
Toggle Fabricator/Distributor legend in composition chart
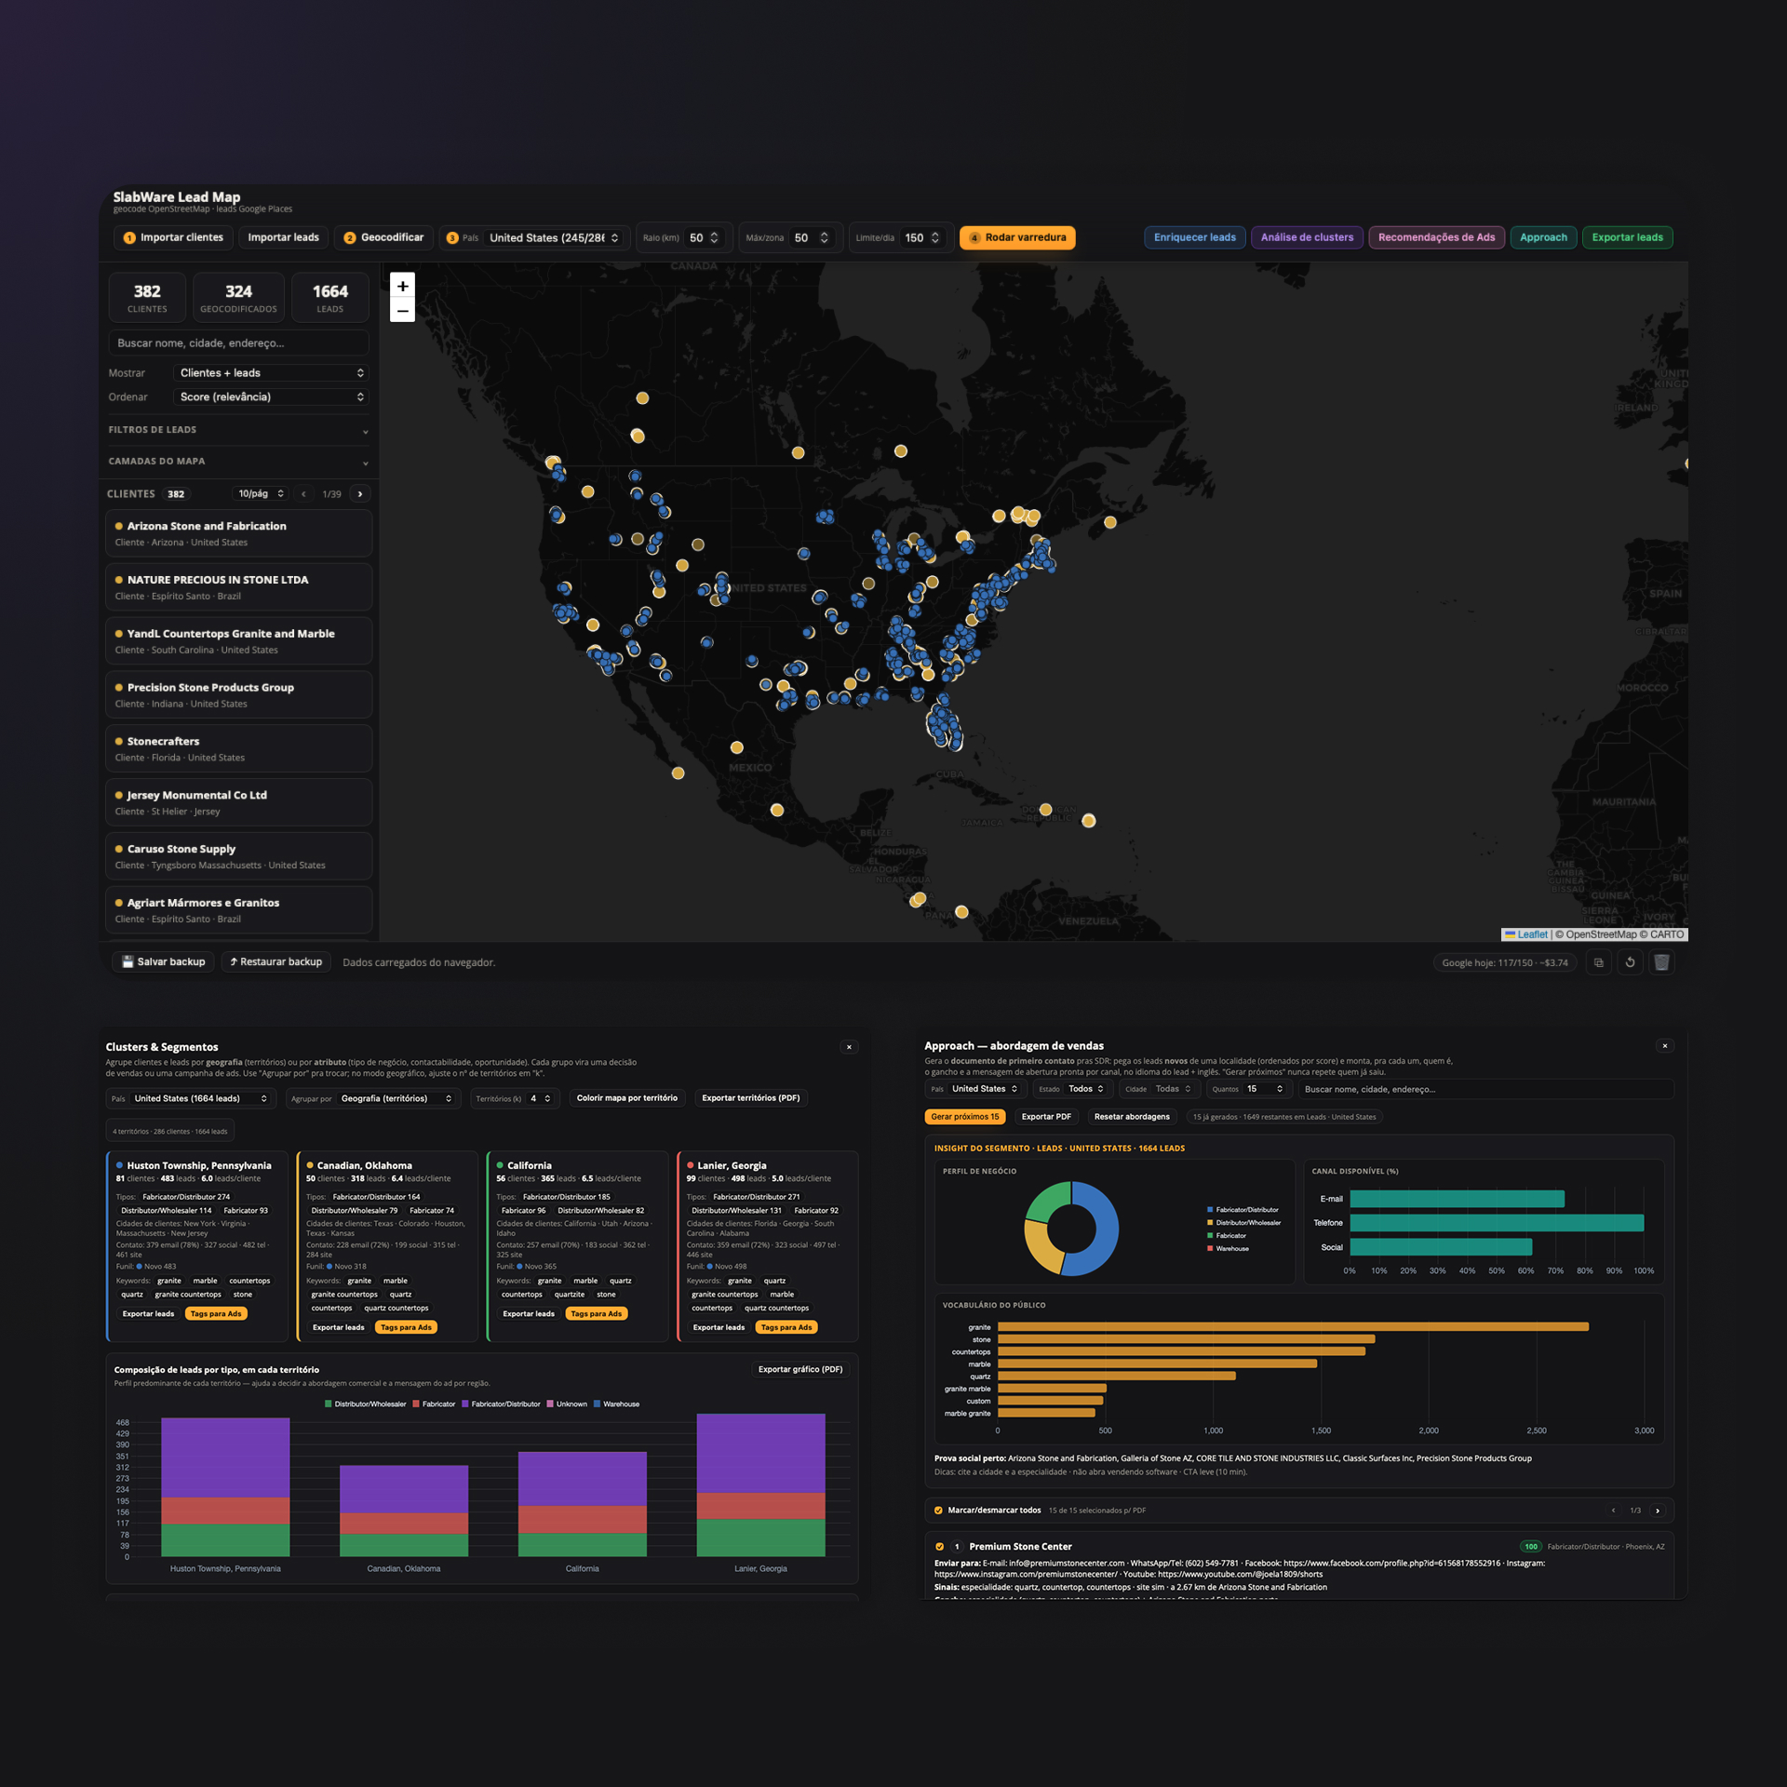coord(501,1404)
